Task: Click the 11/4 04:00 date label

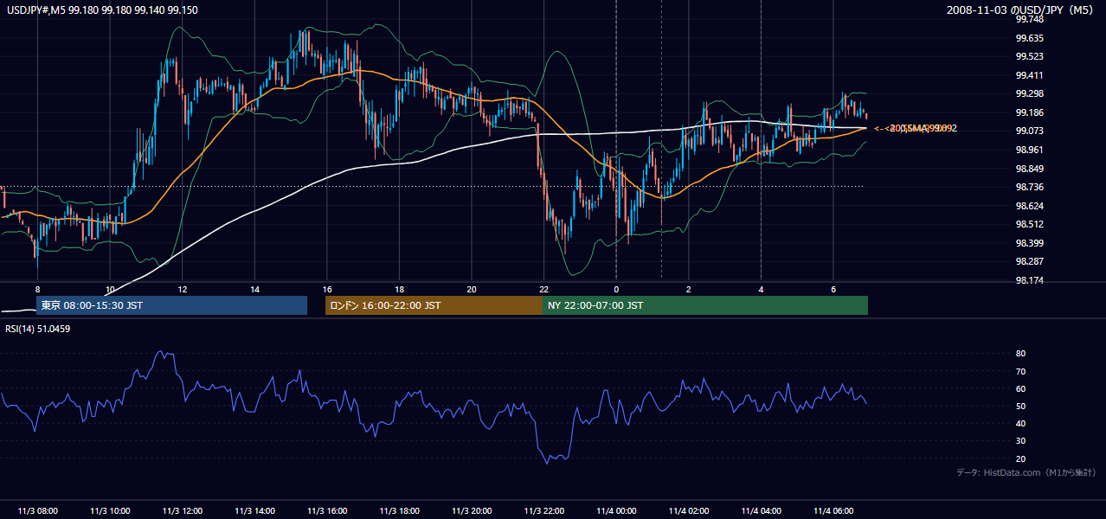Action: pos(760,510)
